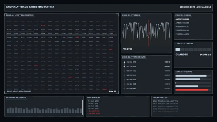Viewport: 217px width, 122px height.
Task: Select the SESSIONS 1598 counter
Action: [x=187, y=7]
